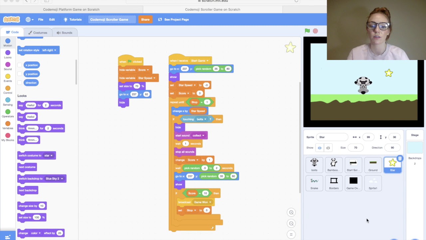Viewport: 426px width, 240px height.
Task: Select the Control block category
Action: 8,90
